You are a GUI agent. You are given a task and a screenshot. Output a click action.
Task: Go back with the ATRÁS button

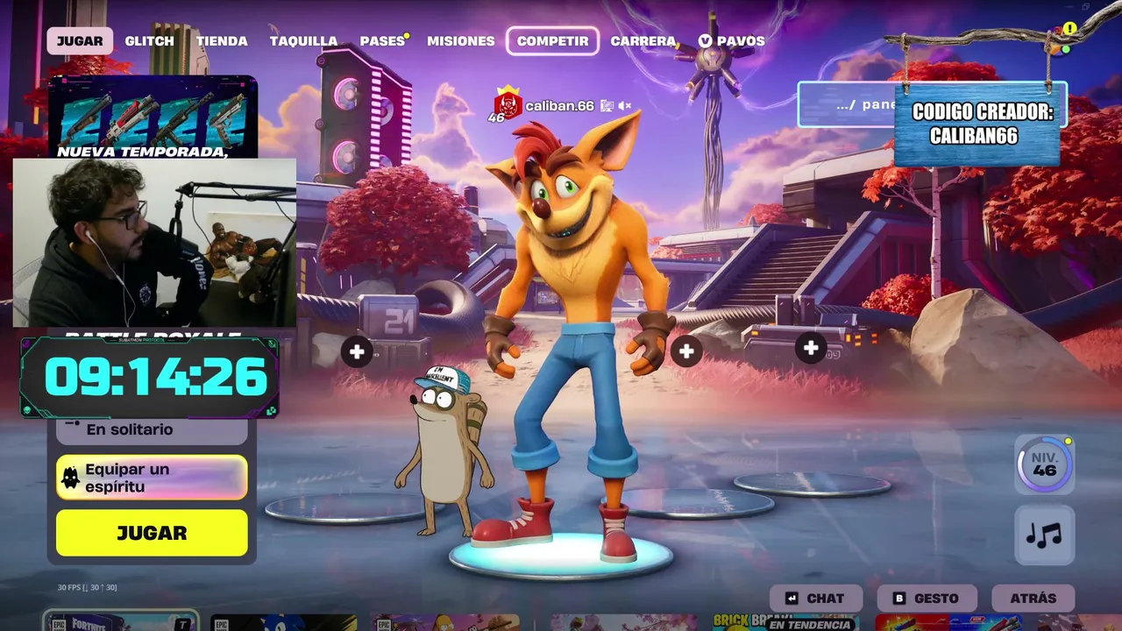tap(1033, 599)
